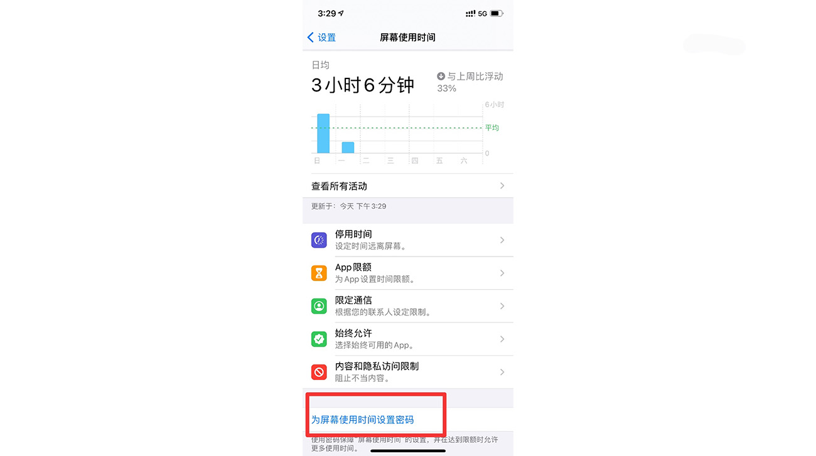Tap the App限额 hourglass icon

click(x=319, y=273)
